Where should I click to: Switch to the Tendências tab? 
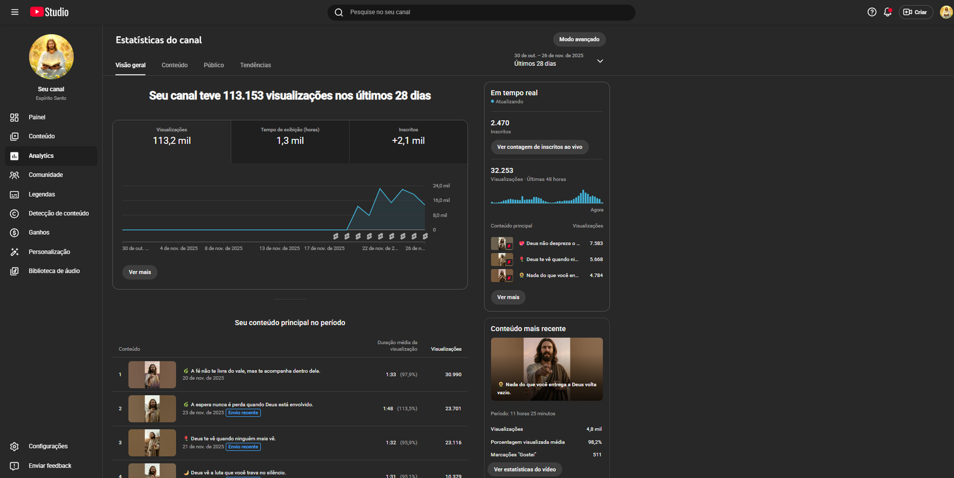[x=255, y=65]
